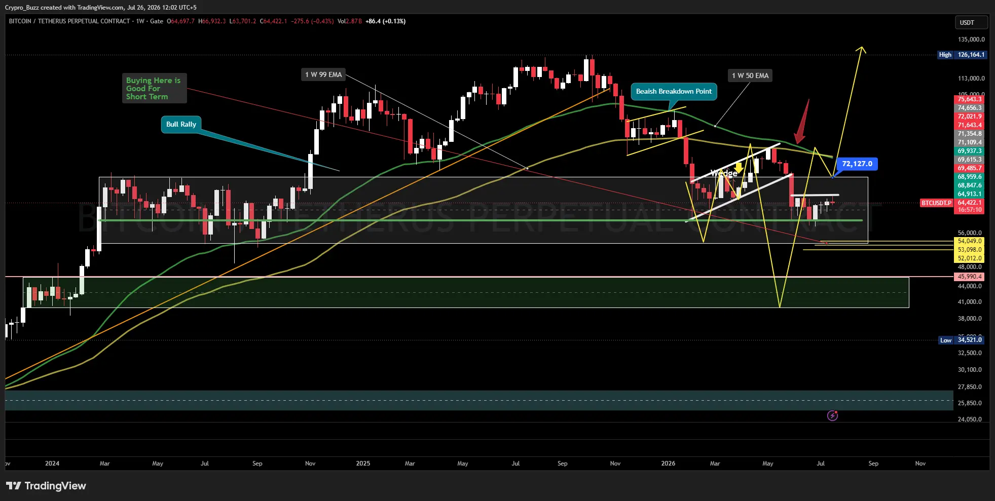Screen dimensions: 995x501
Task: Select the Bull Rally callout
Action: pos(181,124)
